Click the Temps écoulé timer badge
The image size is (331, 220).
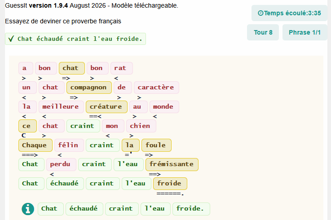[x=289, y=13]
